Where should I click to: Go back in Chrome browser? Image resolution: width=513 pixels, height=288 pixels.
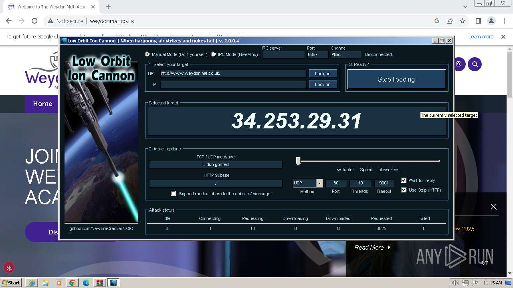[x=9, y=21]
